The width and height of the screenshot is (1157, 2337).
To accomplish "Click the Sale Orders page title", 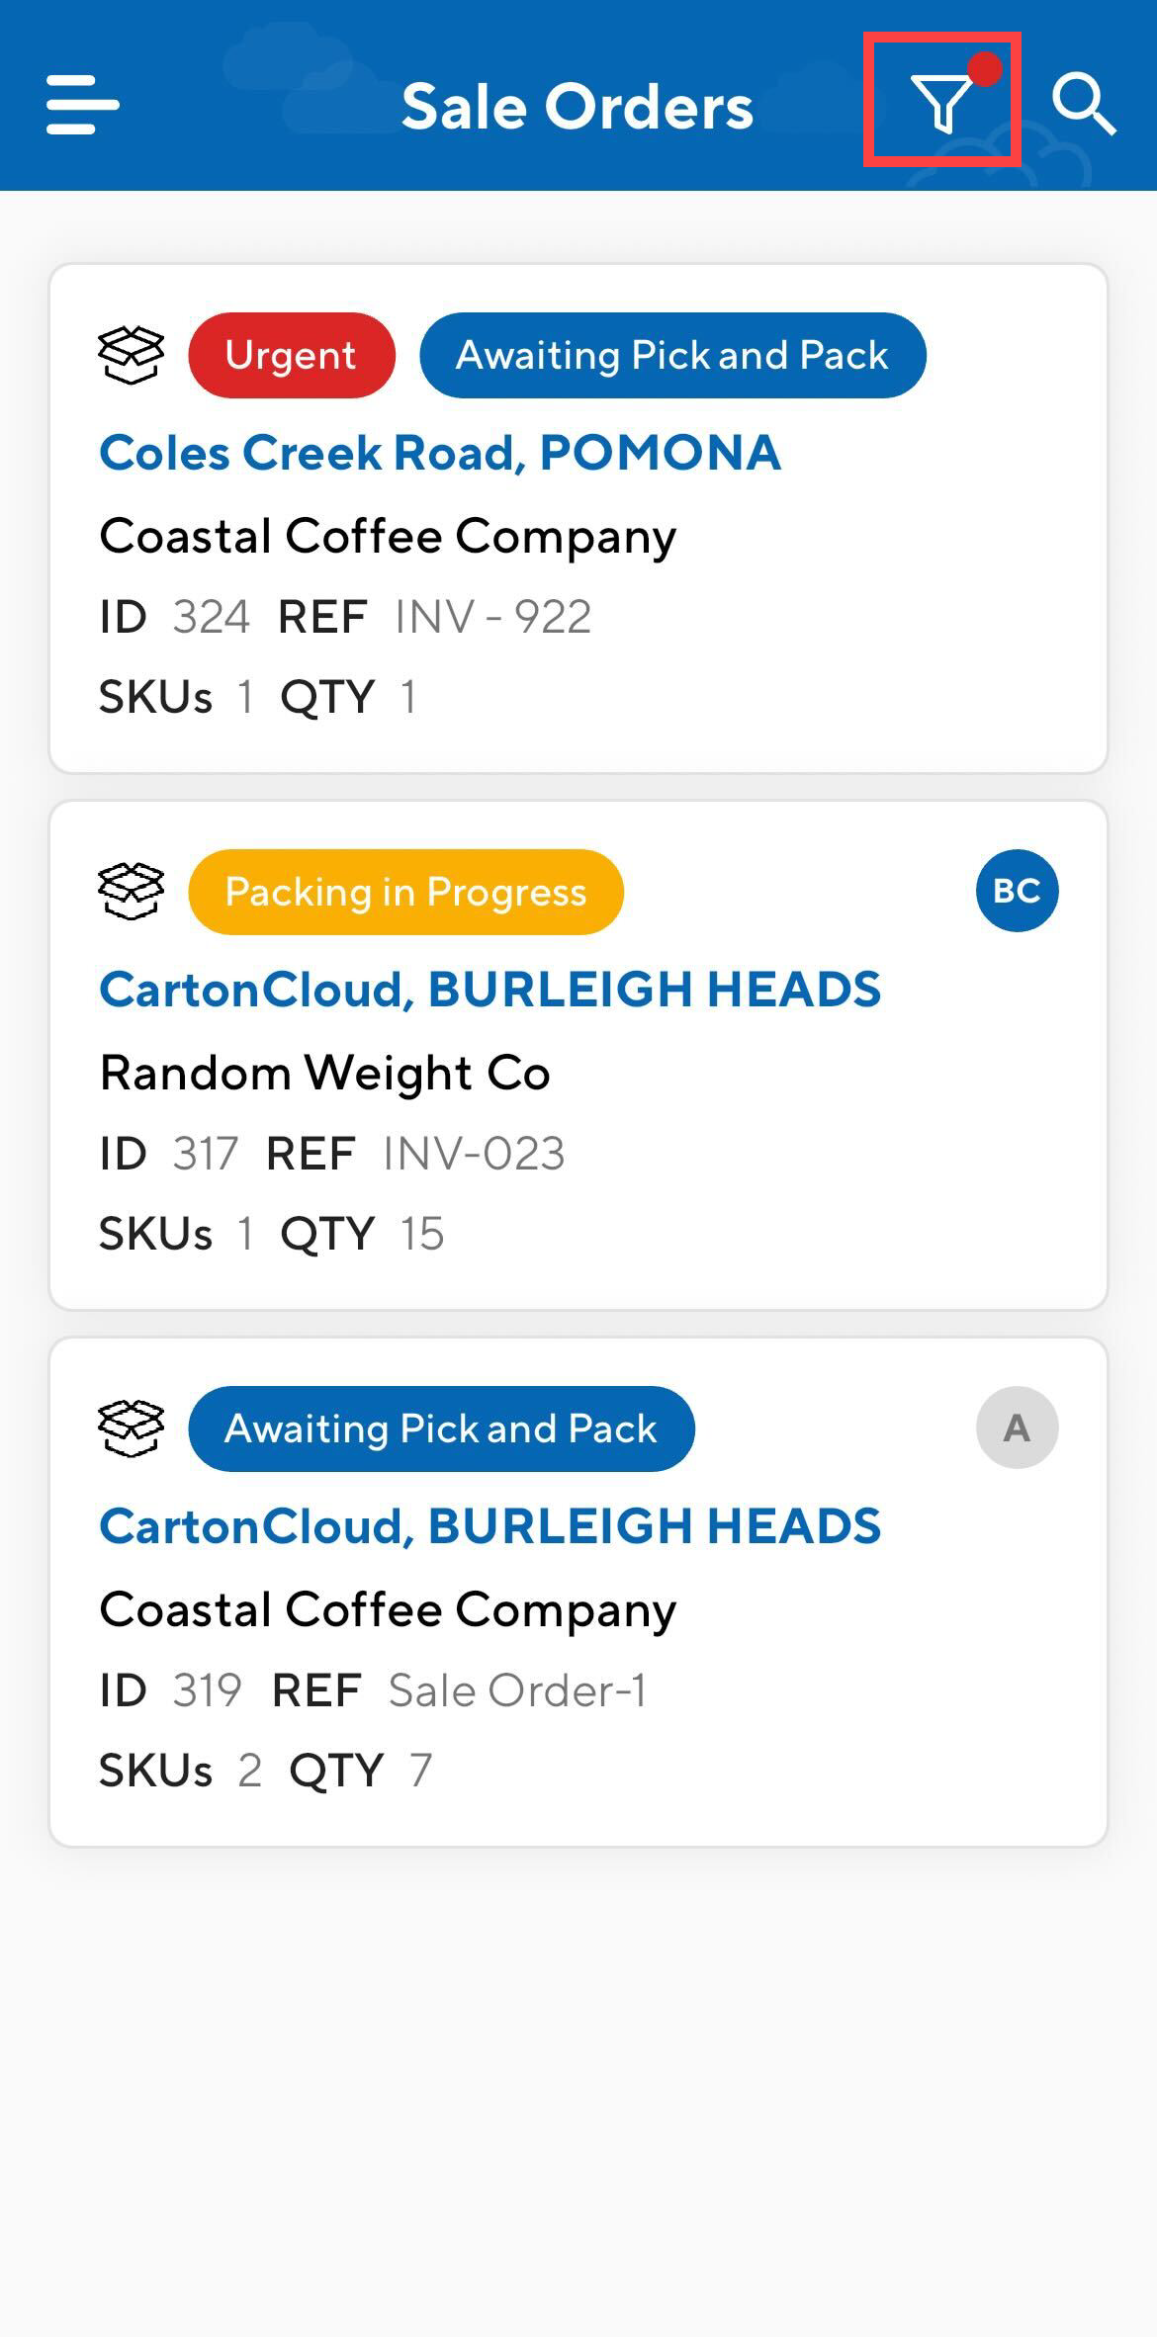I will 578,106.
